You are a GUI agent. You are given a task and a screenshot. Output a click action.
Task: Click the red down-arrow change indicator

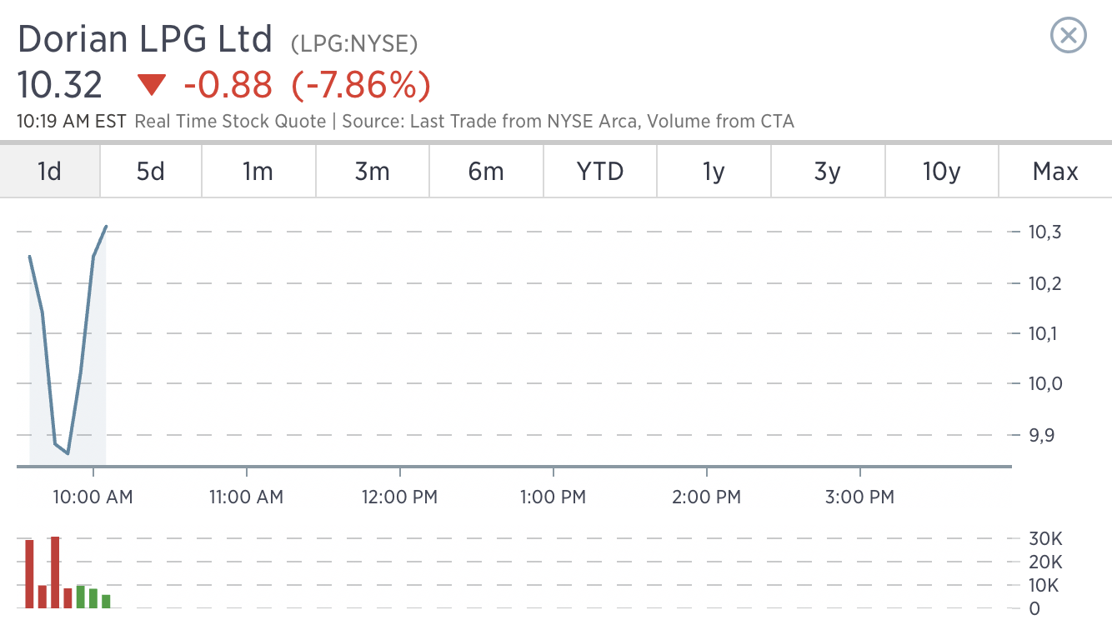coord(153,85)
